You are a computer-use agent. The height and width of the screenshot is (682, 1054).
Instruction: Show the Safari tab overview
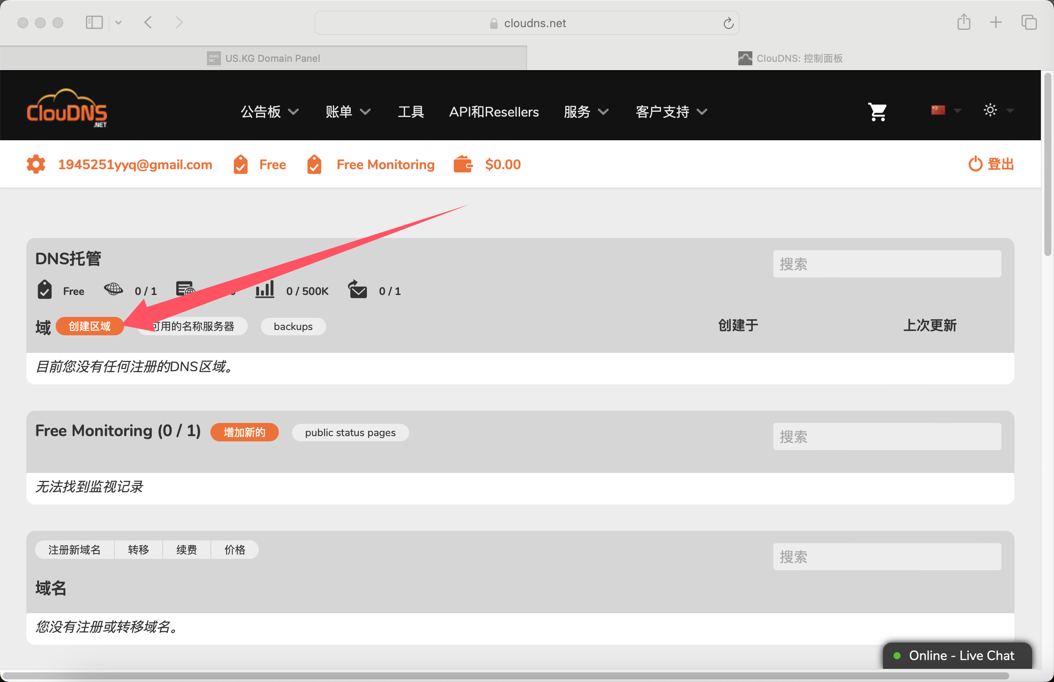[x=1029, y=22]
